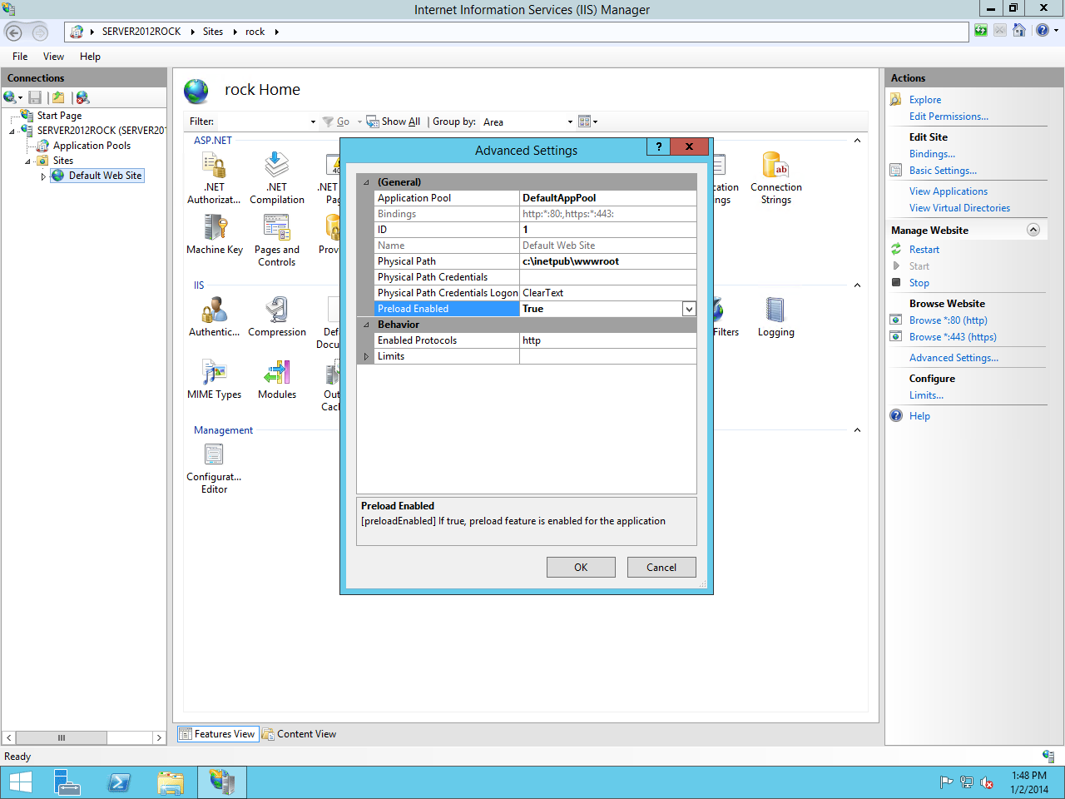Click Stop under Manage Website
Screen dimensions: 1065x799
coord(919,283)
